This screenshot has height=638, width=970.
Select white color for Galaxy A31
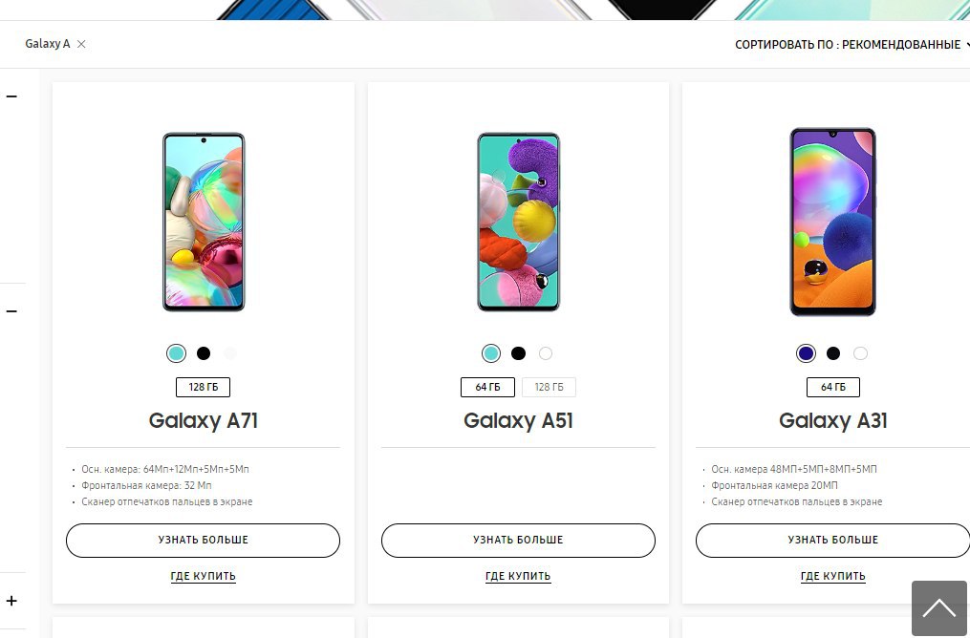(x=860, y=353)
